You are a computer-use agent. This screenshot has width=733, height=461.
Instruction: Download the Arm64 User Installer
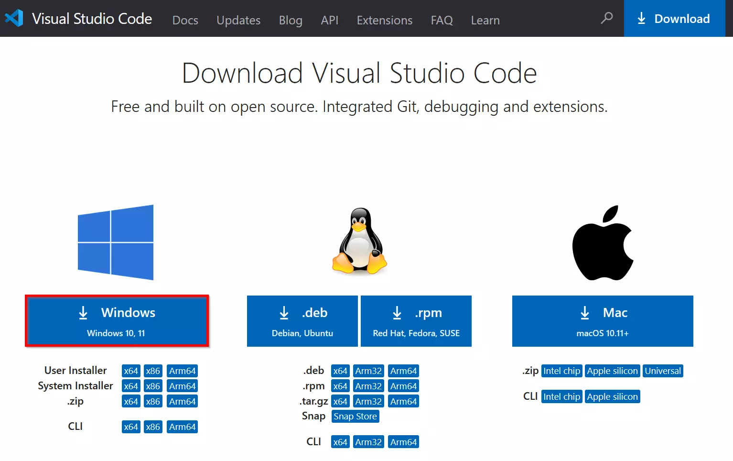pyautogui.click(x=182, y=370)
